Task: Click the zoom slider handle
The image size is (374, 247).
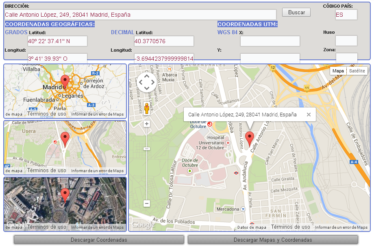Action: click(x=147, y=149)
